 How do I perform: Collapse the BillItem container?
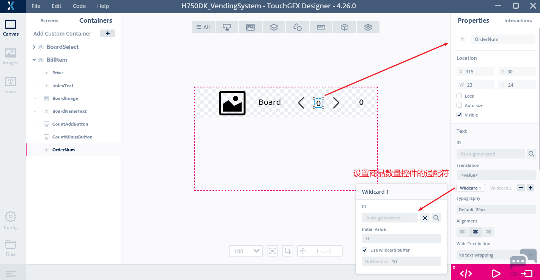point(34,60)
